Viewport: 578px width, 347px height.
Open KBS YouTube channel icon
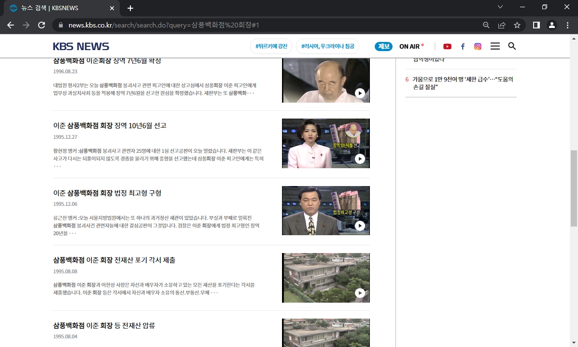tap(447, 46)
